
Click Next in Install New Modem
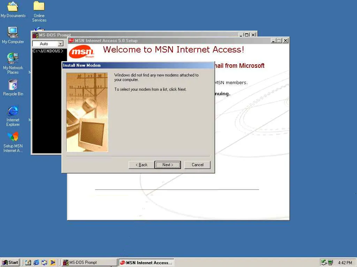click(168, 165)
